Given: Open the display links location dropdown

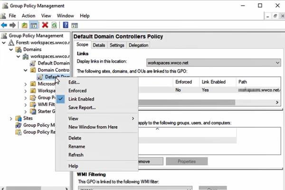Looking at the screenshot, I should tap(277, 62).
